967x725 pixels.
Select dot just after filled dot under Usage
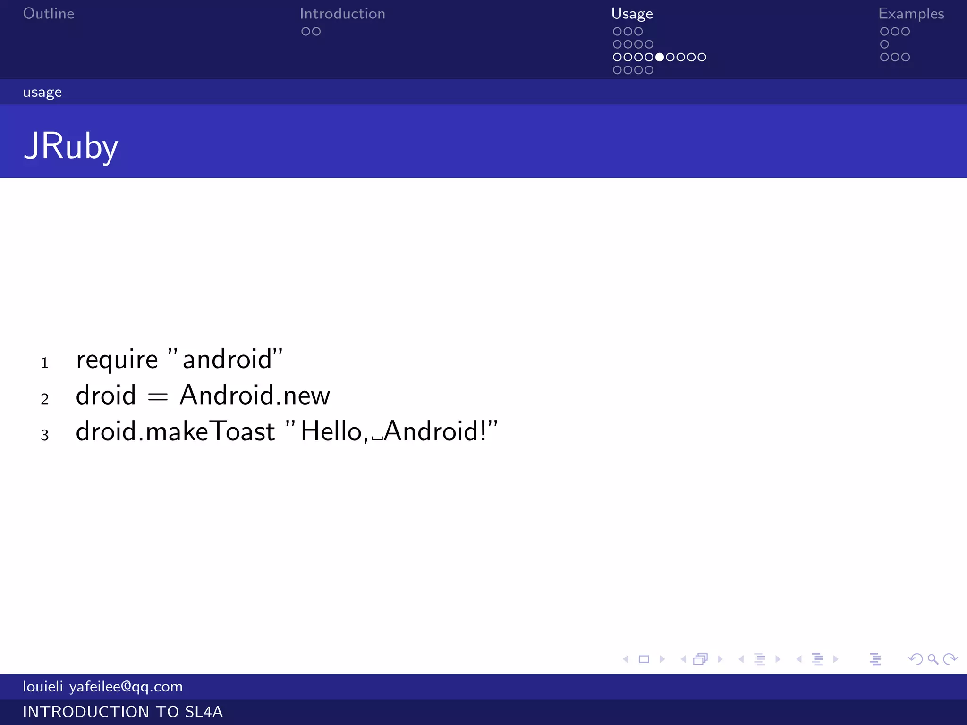(x=670, y=57)
